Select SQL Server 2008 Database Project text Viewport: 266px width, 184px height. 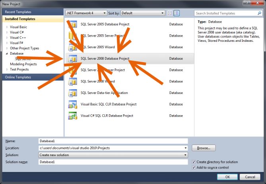105,59
